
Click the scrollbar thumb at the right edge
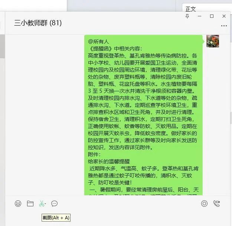pyautogui.click(x=231, y=118)
